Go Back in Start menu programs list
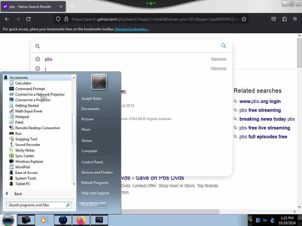 coord(18,194)
